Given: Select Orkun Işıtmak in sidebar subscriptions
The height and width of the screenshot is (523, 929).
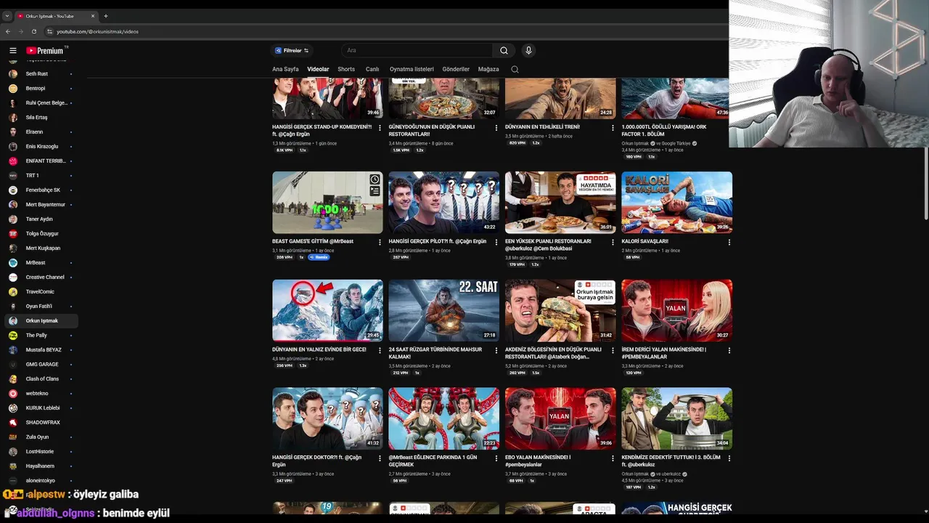Looking at the screenshot, I should point(41,320).
